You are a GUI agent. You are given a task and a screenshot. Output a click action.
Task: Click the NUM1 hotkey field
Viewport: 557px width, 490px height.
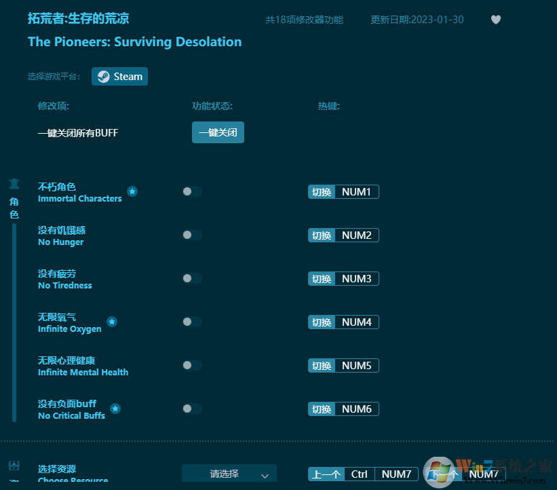[357, 192]
